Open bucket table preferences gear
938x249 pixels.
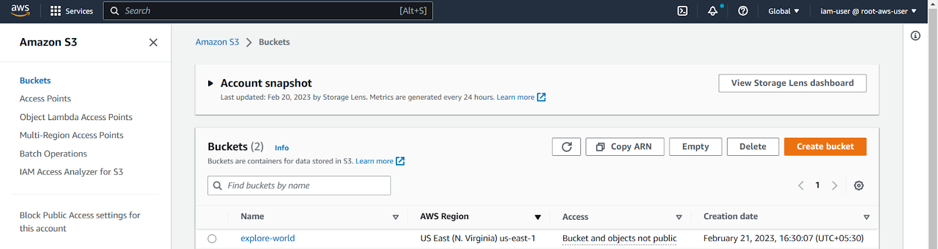point(859,186)
